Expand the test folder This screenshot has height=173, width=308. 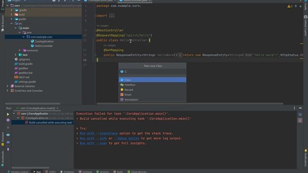point(15,55)
